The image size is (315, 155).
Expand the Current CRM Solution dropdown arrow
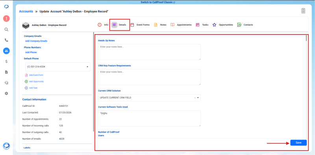pos(198,98)
